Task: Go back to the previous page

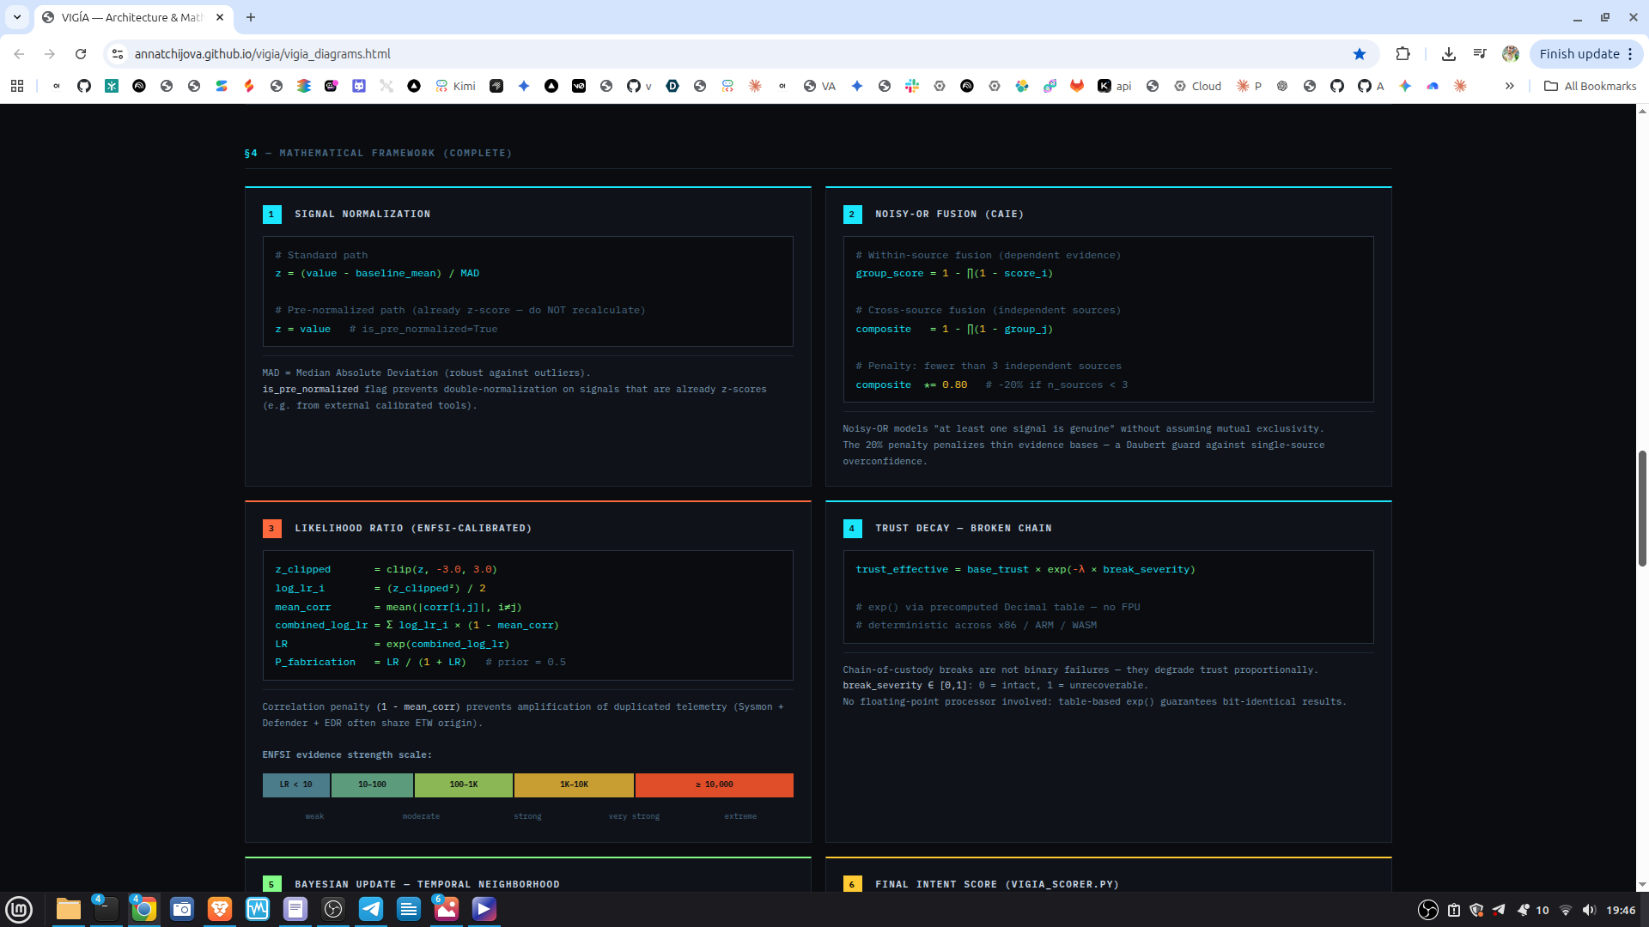Action: [19, 54]
